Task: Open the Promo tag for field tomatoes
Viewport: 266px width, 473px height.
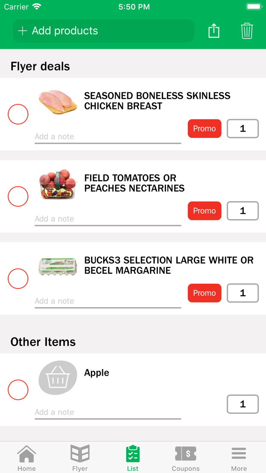Action: (x=204, y=211)
